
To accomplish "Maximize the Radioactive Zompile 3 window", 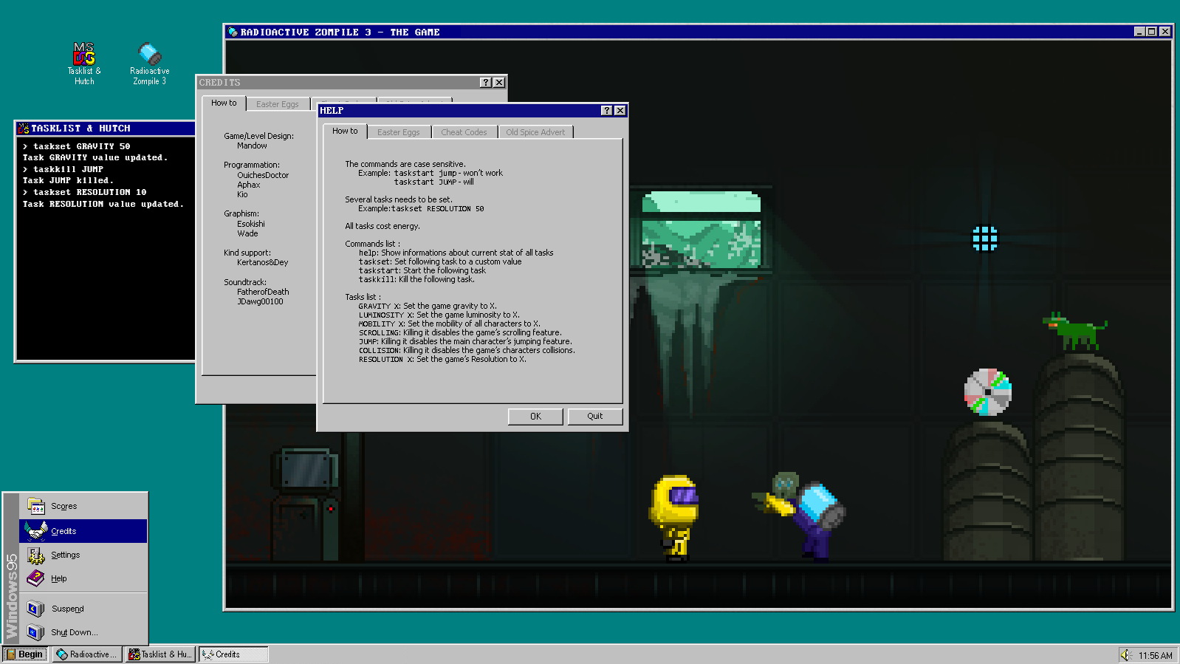I will 1151,32.
